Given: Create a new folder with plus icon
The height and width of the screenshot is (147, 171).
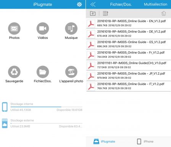Looking at the screenshot, I should (93, 13).
